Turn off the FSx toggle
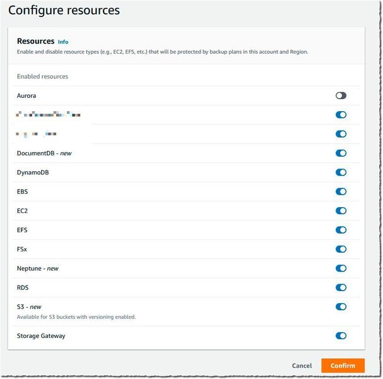The width and height of the screenshot is (383, 379). tap(341, 249)
